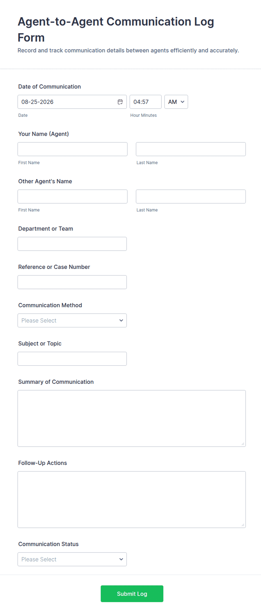261x616 pixels.
Task: Open the Communication Method dropdown
Action: [x=72, y=320]
